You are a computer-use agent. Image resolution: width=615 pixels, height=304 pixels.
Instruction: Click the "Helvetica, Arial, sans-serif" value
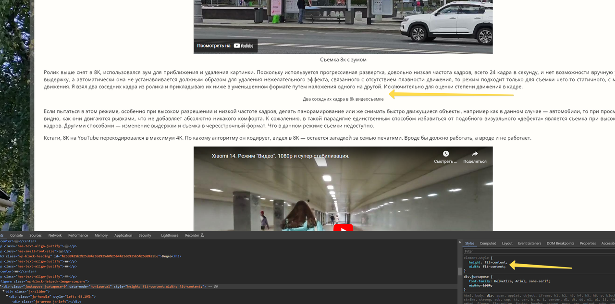(x=522, y=281)
